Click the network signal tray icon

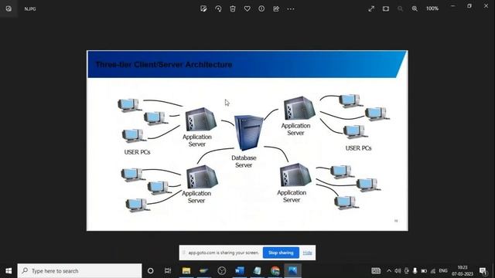[433, 271]
